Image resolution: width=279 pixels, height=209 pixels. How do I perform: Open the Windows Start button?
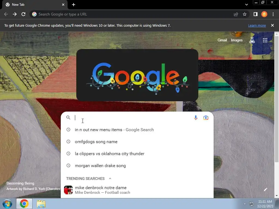pyautogui.click(x=7, y=204)
